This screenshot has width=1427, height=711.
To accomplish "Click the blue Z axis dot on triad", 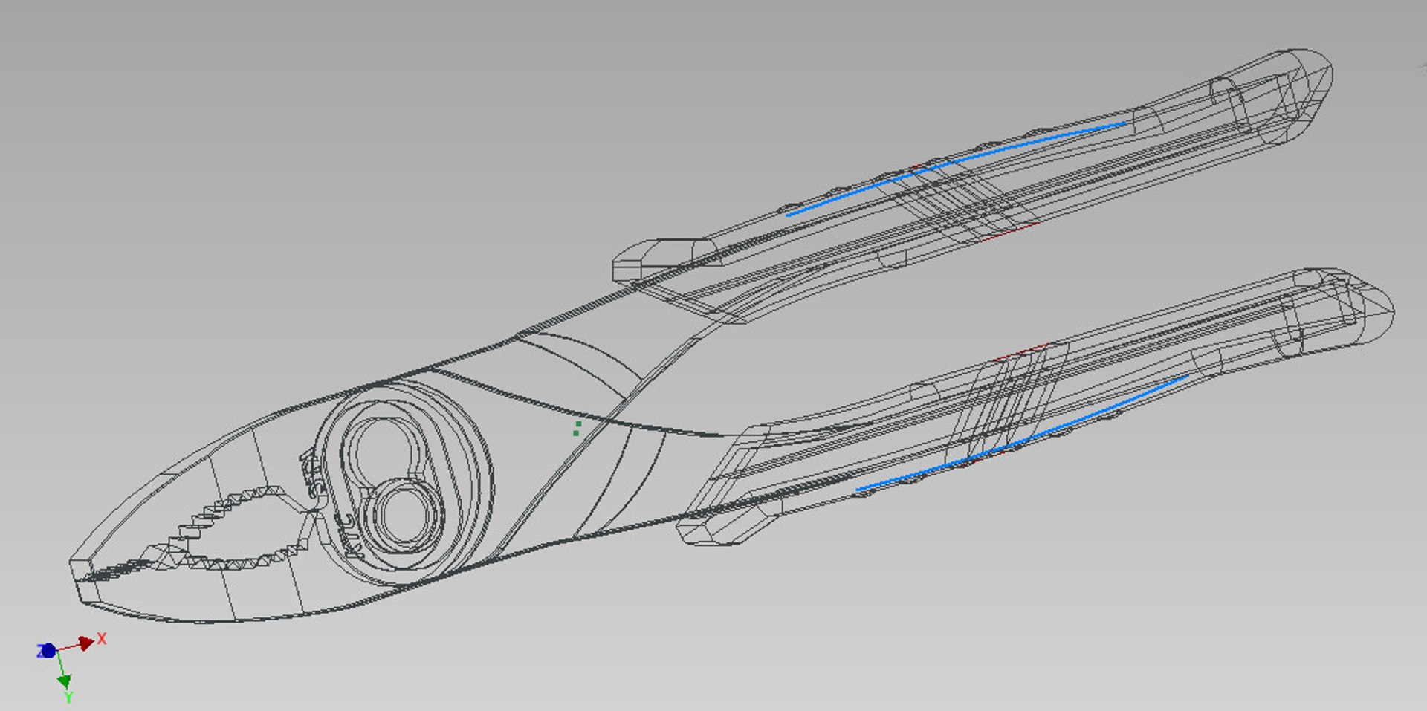I will (48, 651).
